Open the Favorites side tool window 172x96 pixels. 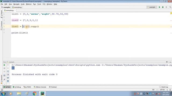(1, 79)
